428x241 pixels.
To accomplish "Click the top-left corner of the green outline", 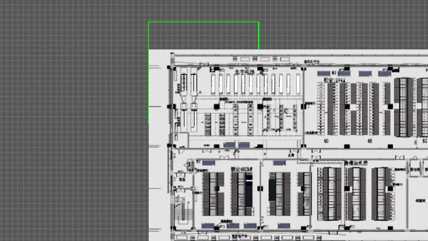I will (x=149, y=22).
